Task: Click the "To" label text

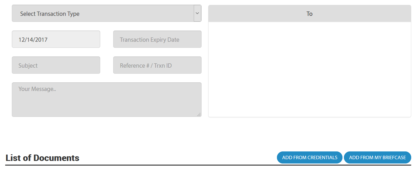Action: click(310, 14)
